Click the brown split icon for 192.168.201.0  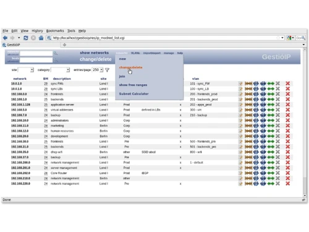[x=248, y=168]
